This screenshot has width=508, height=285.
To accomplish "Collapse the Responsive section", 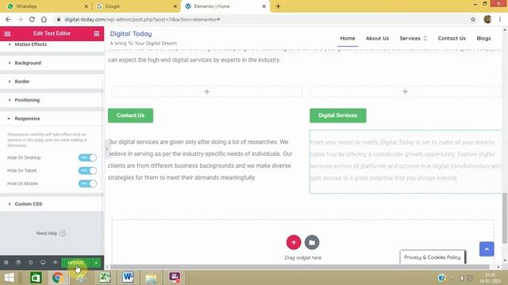I will 52,119.
